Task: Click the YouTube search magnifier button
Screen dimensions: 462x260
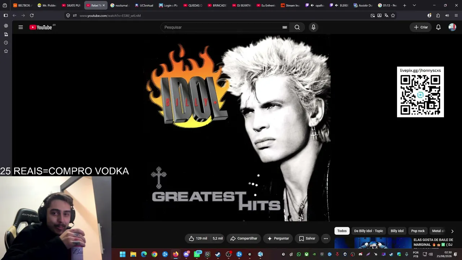Action: pos(297,27)
